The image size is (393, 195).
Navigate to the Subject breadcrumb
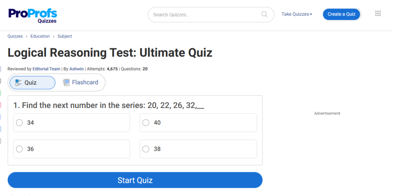pyautogui.click(x=65, y=36)
